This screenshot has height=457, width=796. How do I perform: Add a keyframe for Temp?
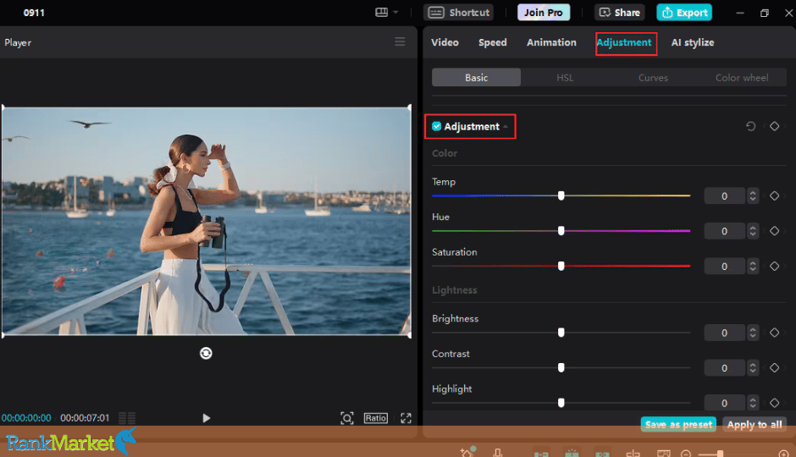pyautogui.click(x=774, y=195)
